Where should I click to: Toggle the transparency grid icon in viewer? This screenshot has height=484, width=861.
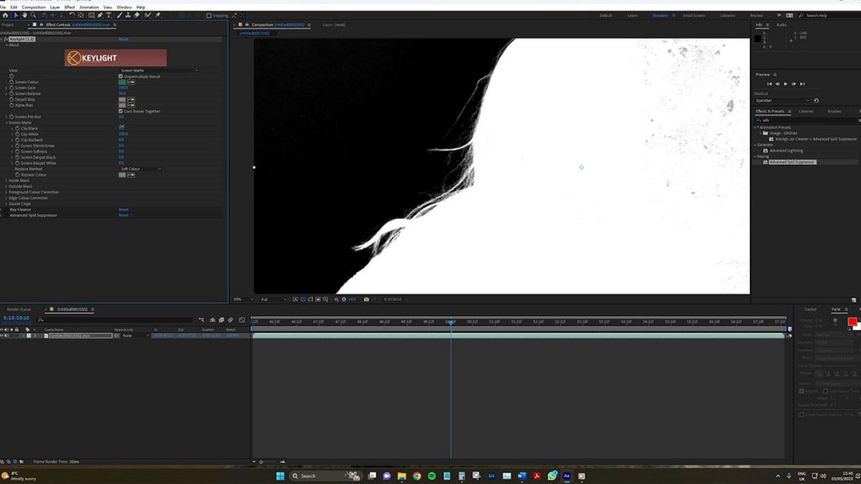pyautogui.click(x=303, y=299)
